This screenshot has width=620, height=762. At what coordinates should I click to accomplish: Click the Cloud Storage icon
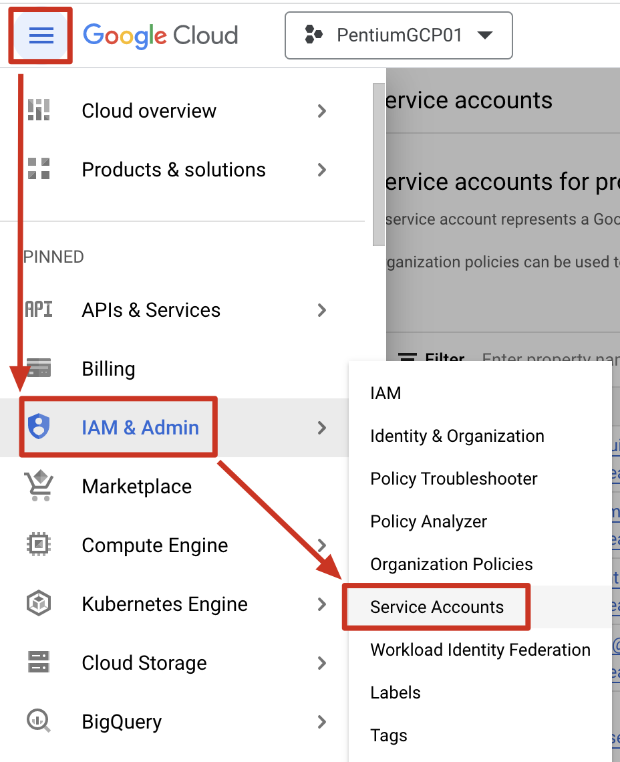(39, 662)
